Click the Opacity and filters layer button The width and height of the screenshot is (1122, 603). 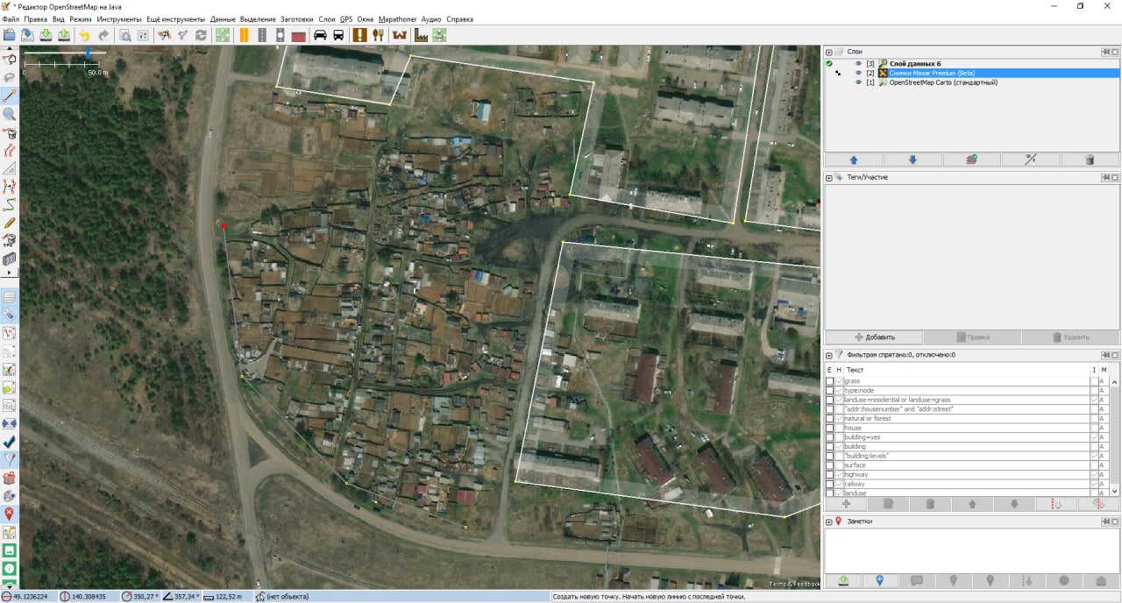1030,160
